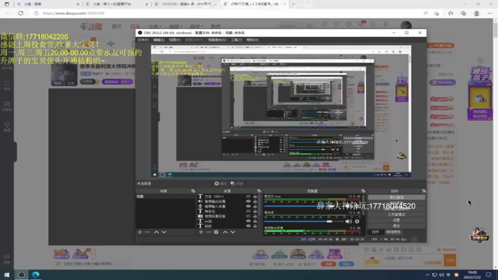This screenshot has width=498, height=280.
Task: Open the Douyu notification bell icon
Action: (373, 24)
